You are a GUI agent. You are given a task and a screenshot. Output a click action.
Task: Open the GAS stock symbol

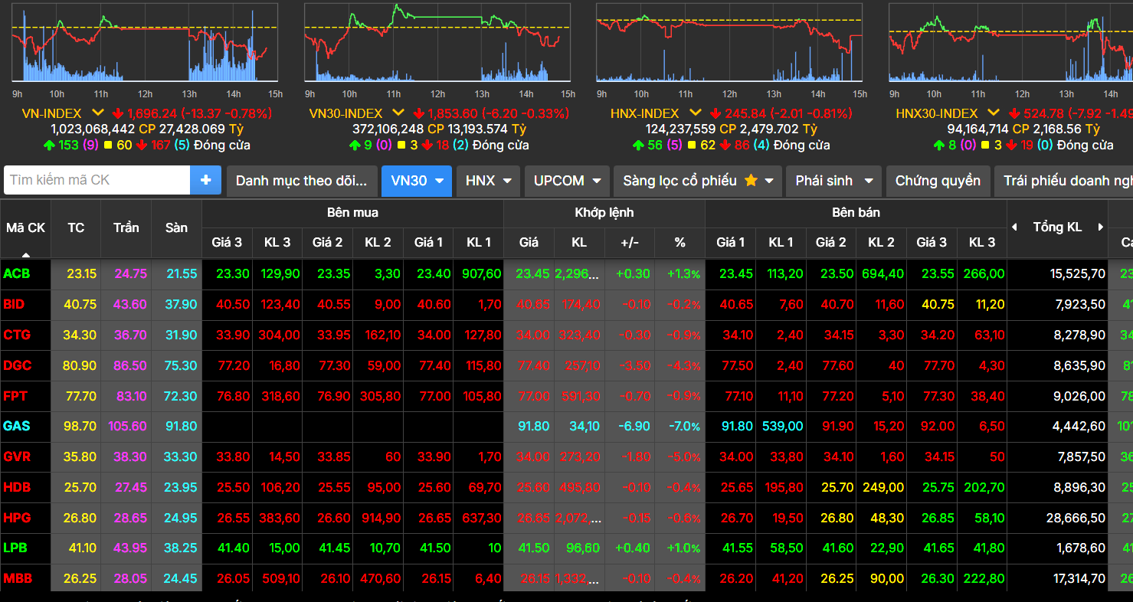(x=17, y=426)
